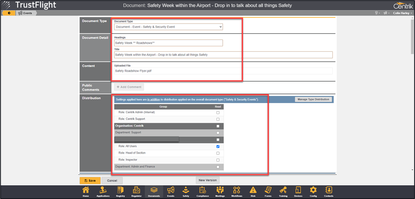Click into the Headings text field

pyautogui.click(x=168, y=43)
